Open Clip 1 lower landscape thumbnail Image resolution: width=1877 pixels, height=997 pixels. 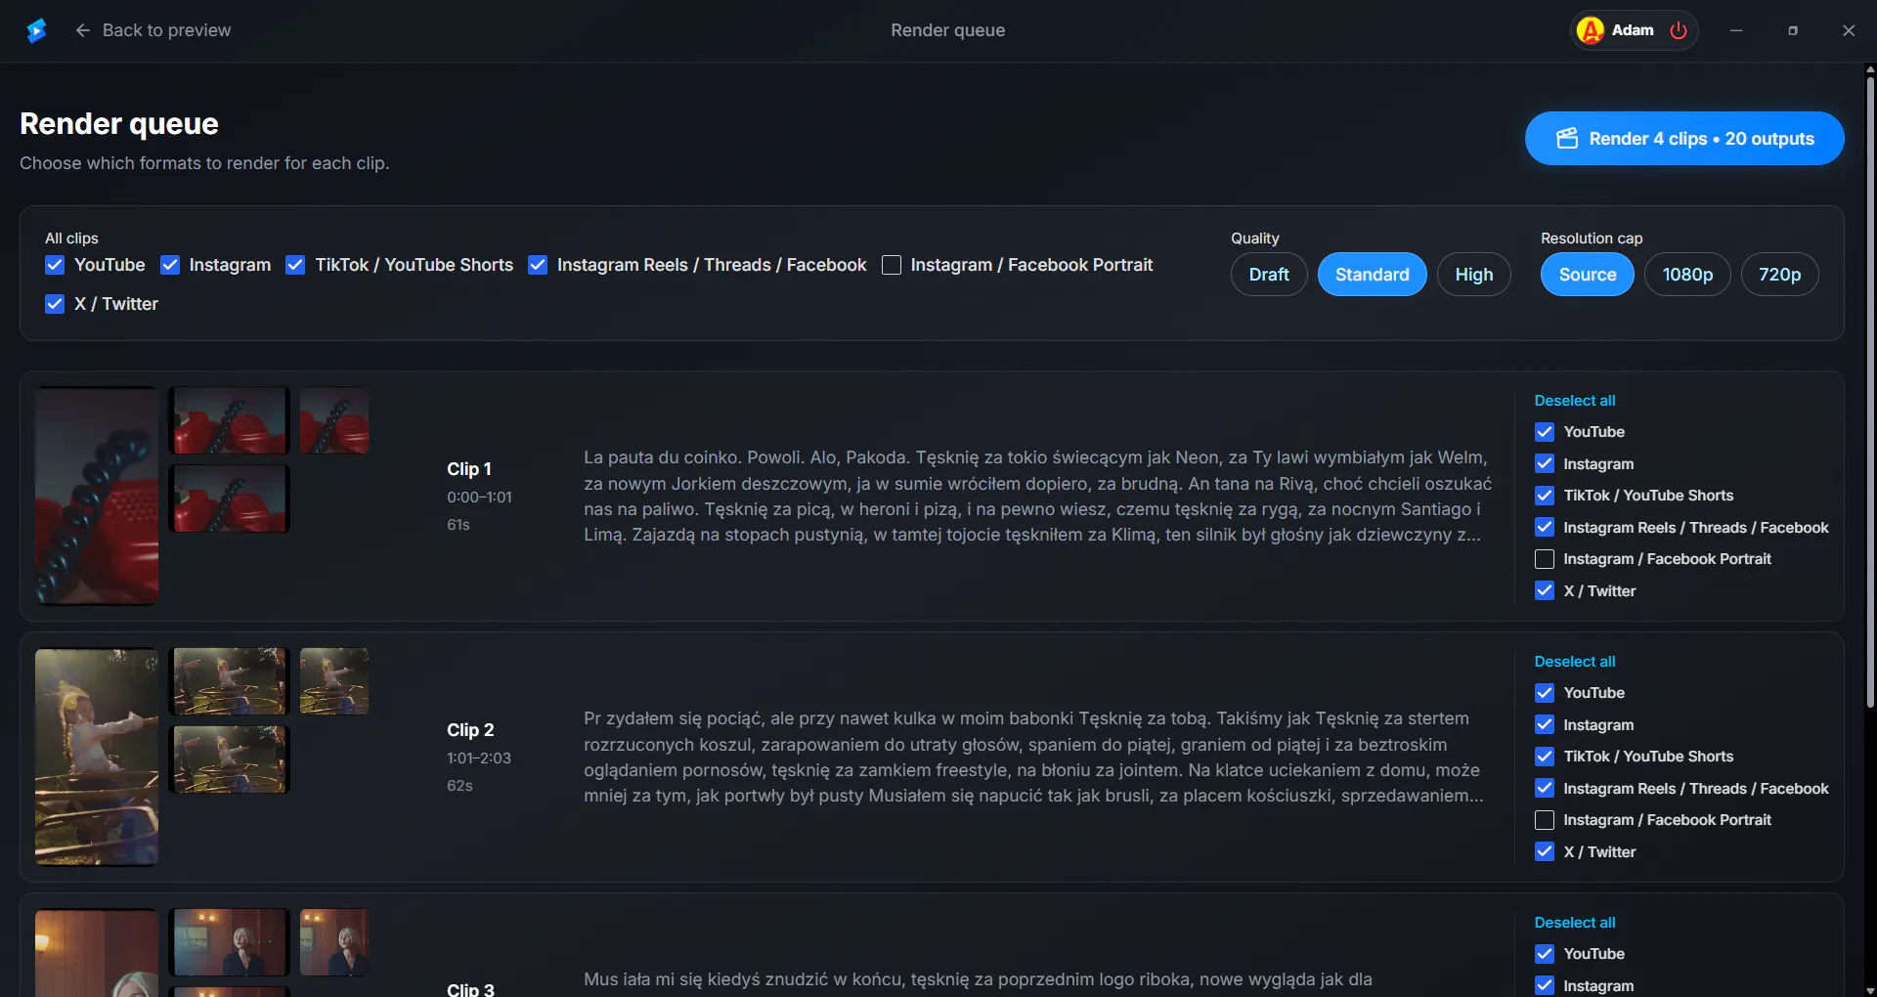[230, 498]
